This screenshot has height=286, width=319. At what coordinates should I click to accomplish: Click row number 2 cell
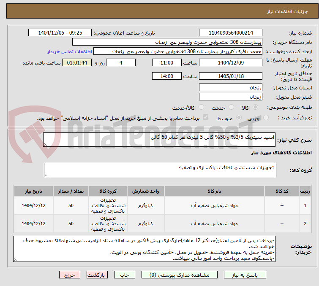tap(305, 224)
